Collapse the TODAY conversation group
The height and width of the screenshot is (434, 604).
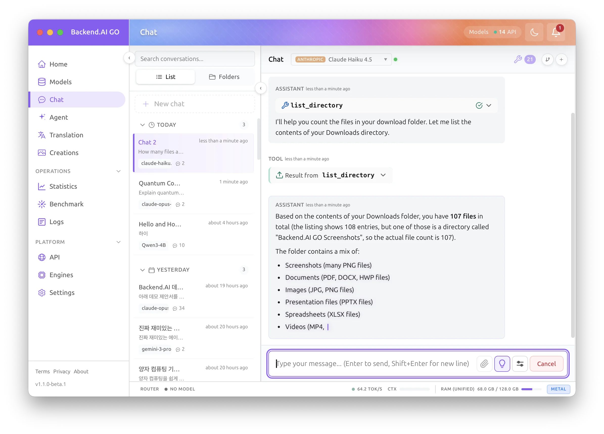pos(143,125)
